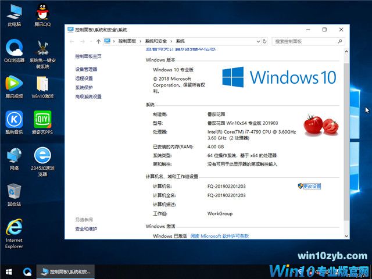Select the 控制面板 taskbar window button
This screenshot has width=372, height=279.
pyautogui.click(x=66, y=271)
